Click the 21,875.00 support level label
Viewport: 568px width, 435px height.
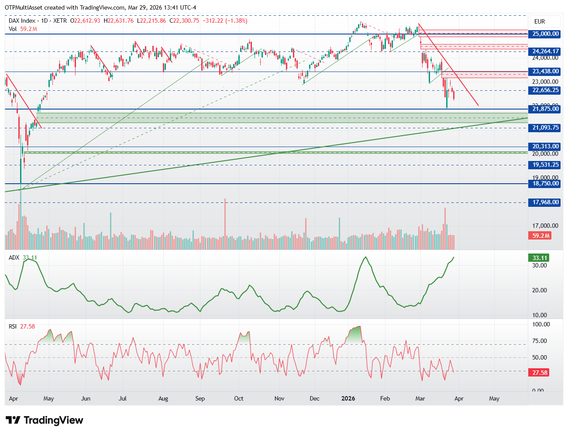[545, 109]
